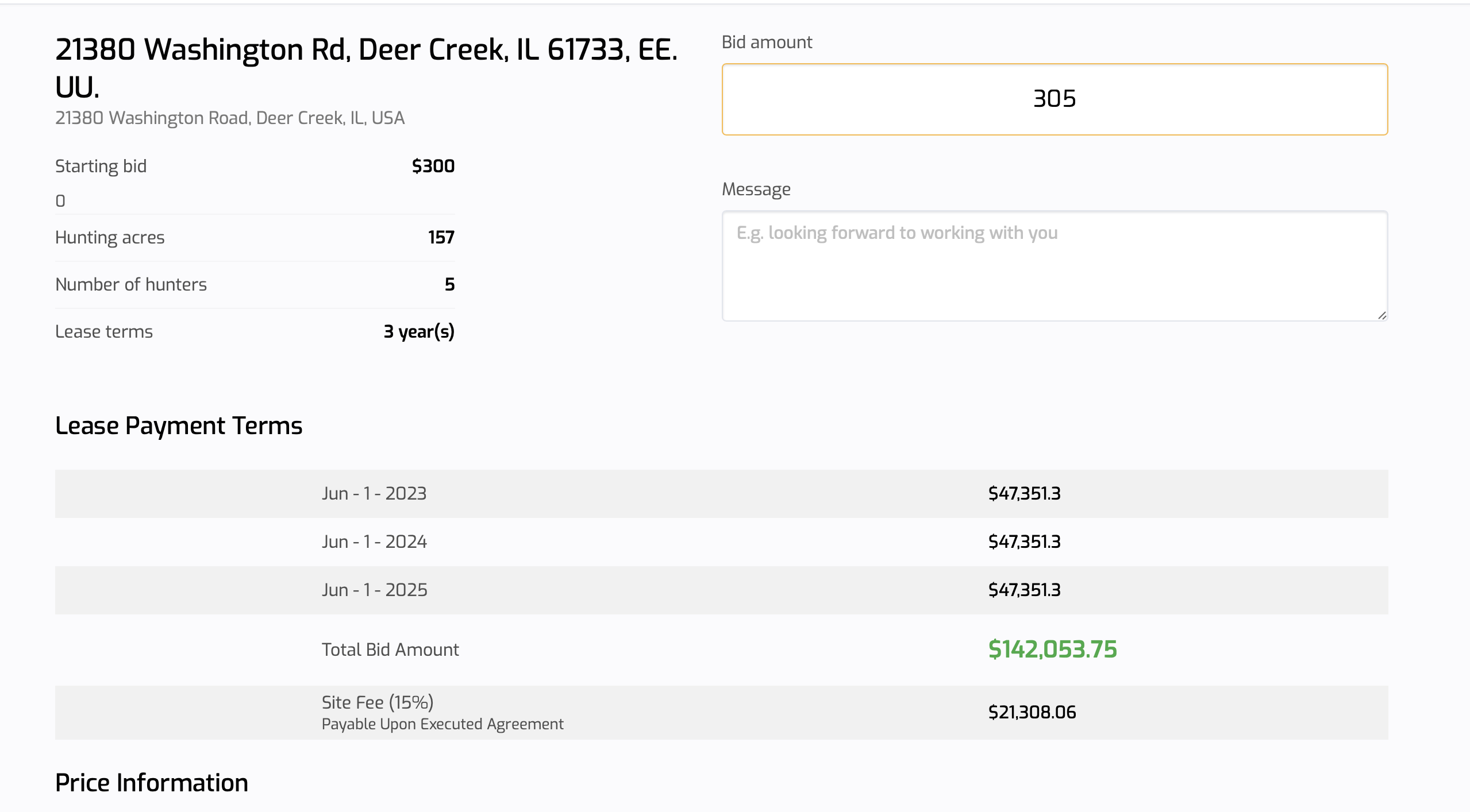The width and height of the screenshot is (1470, 812).
Task: Click the property title heading
Action: [366, 68]
